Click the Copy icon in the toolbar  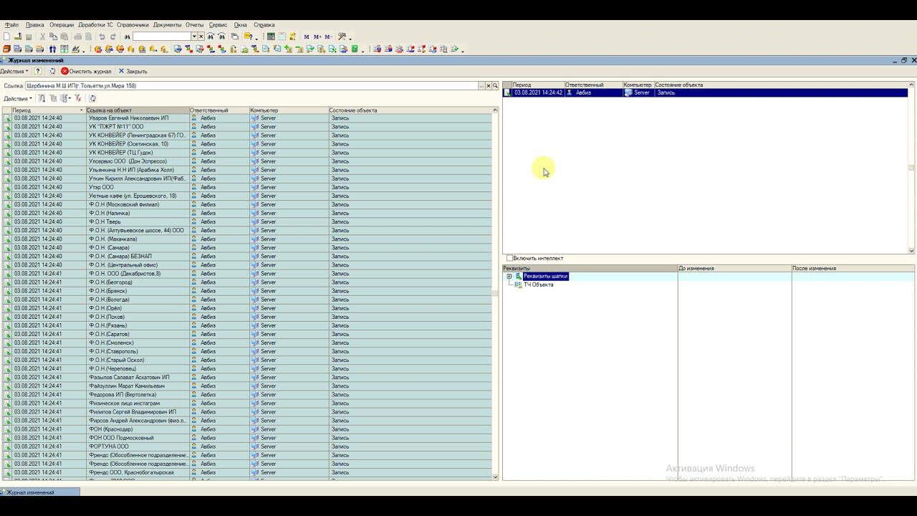(53, 37)
